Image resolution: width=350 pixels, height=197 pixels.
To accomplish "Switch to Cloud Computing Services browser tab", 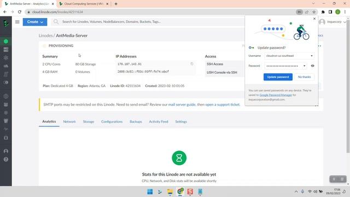I will pos(83,4).
